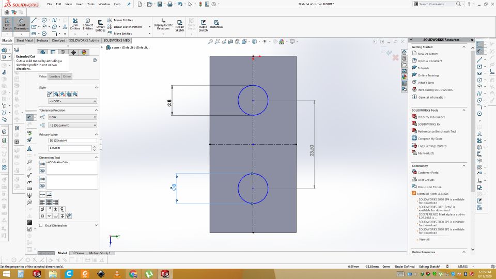Collapse the Primary Value section
496x279 pixels.
(x=96, y=134)
